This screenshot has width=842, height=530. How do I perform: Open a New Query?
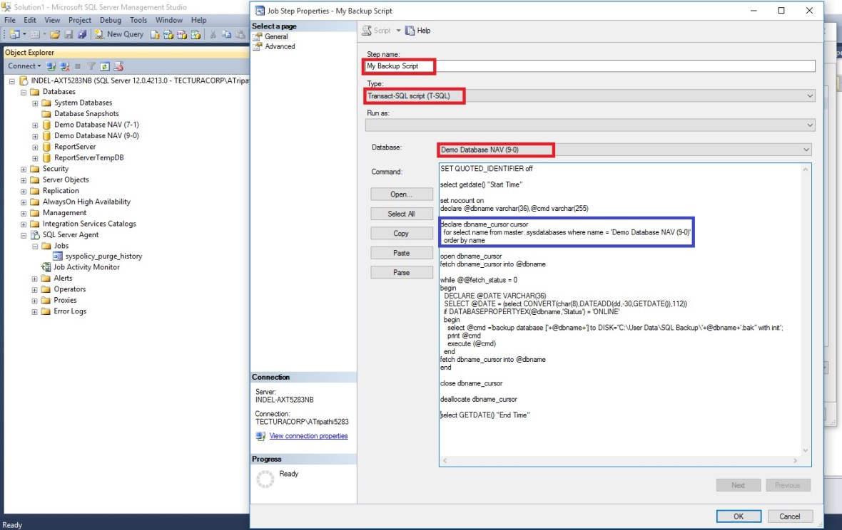[x=119, y=33]
